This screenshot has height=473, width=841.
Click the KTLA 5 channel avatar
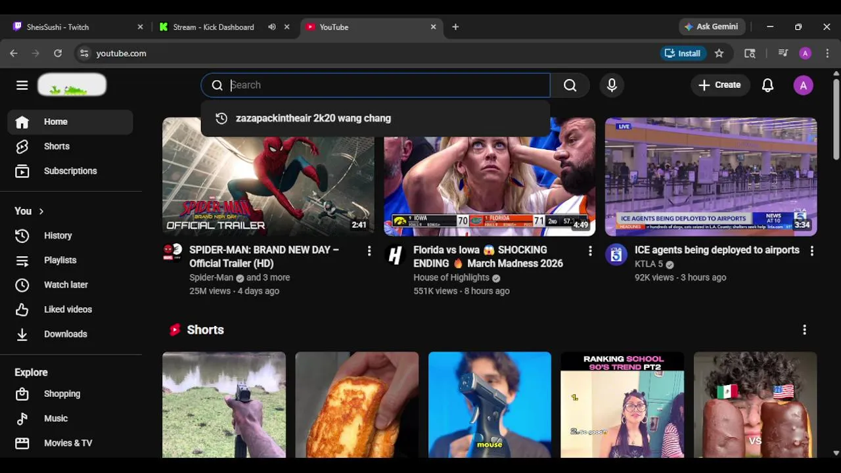616,254
